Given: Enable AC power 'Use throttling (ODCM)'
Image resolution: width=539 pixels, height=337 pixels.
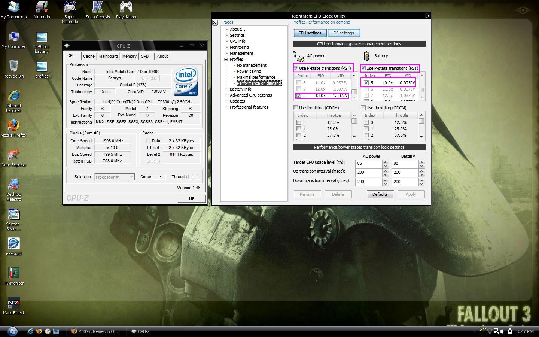Looking at the screenshot, I should pos(296,108).
